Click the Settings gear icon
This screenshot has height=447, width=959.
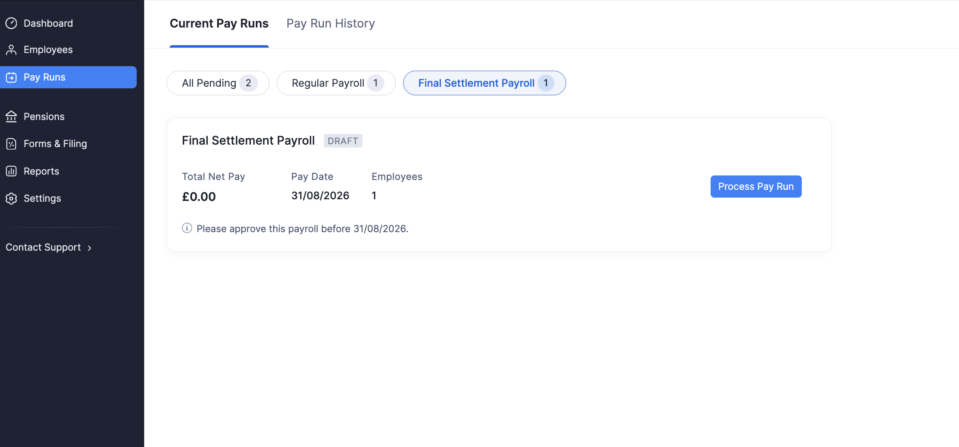(11, 198)
